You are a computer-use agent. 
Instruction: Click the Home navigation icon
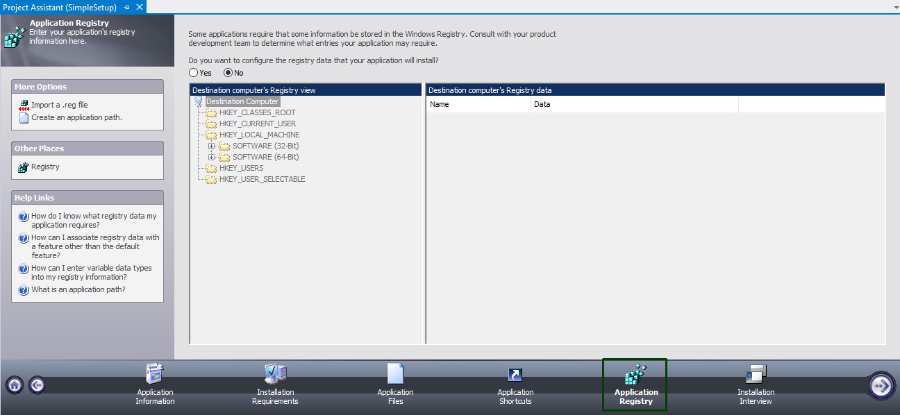click(14, 384)
